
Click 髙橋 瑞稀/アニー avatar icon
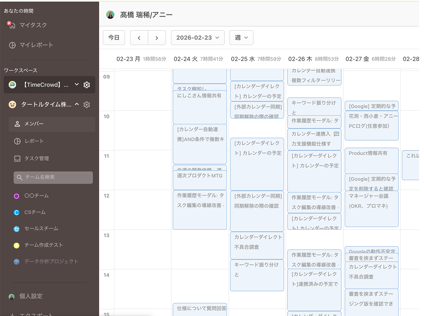tap(109, 14)
